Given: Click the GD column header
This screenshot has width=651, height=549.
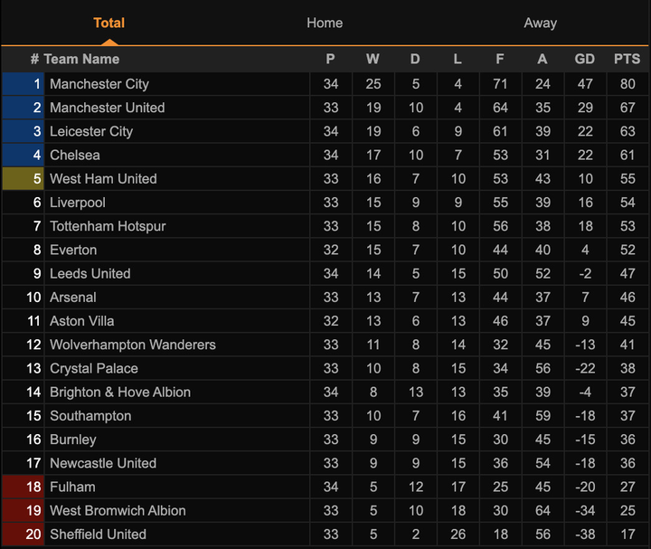Looking at the screenshot, I should point(585,59).
